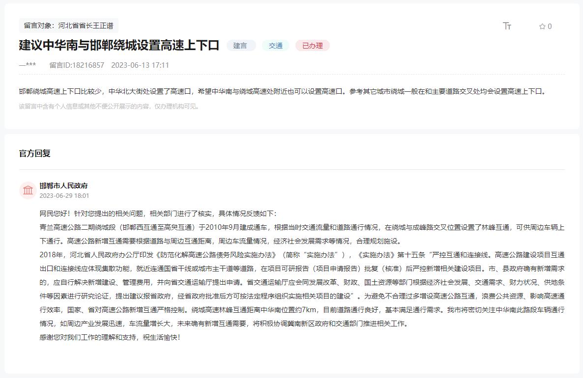Click the 已办理 status tag

point(312,45)
